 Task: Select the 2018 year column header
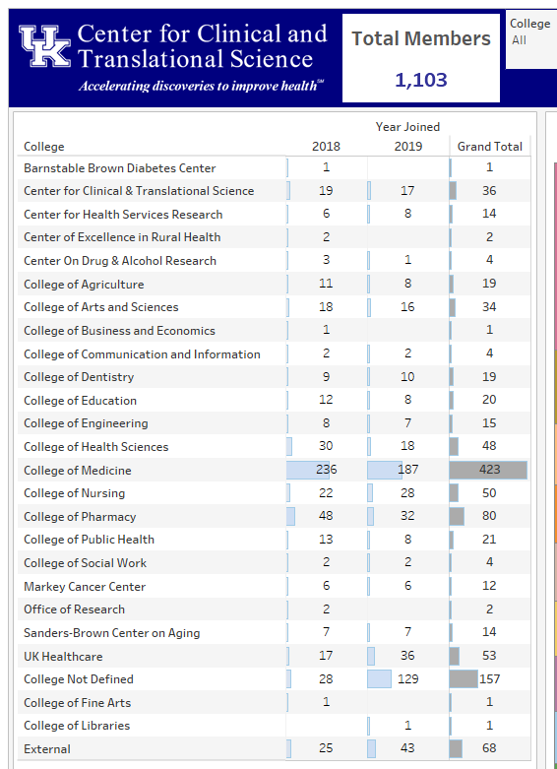pyautogui.click(x=326, y=147)
